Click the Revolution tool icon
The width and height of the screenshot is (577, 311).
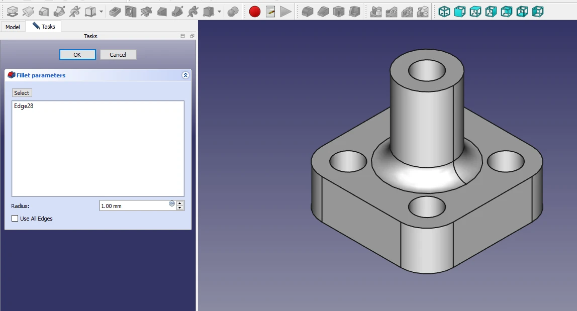click(x=28, y=11)
